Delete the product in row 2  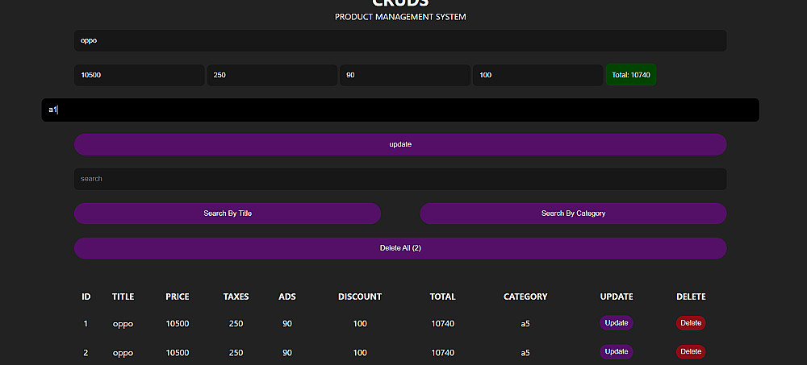(691, 352)
